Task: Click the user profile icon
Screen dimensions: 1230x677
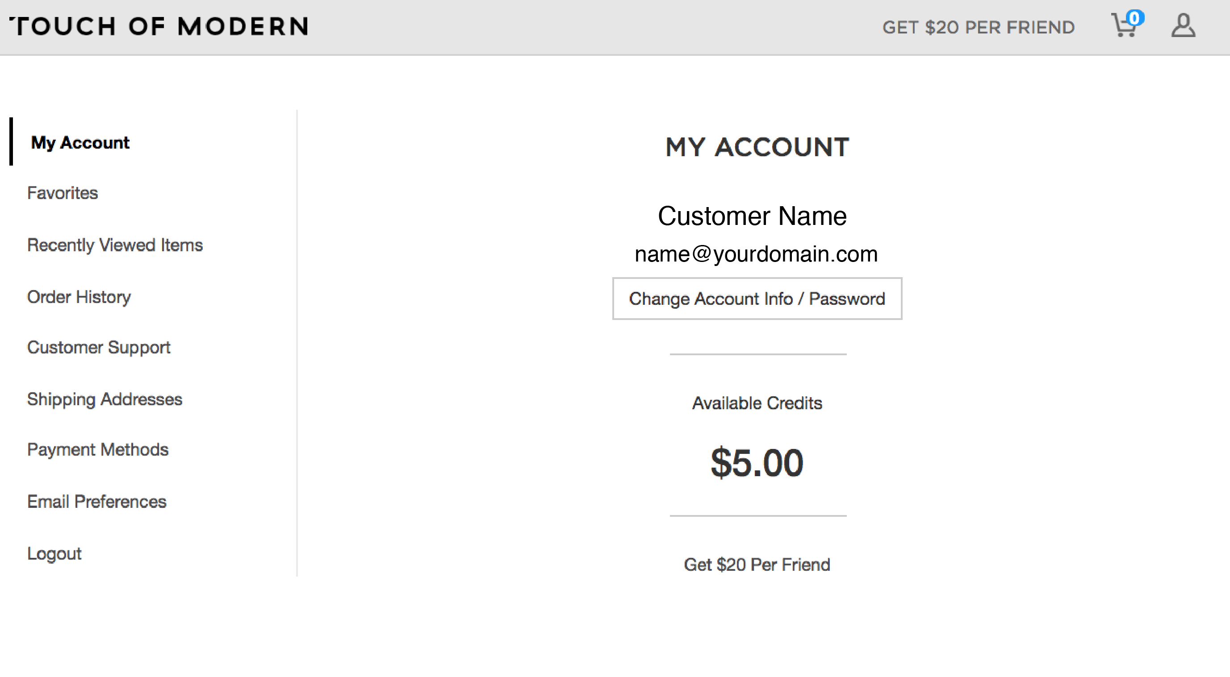Action: coord(1183,26)
